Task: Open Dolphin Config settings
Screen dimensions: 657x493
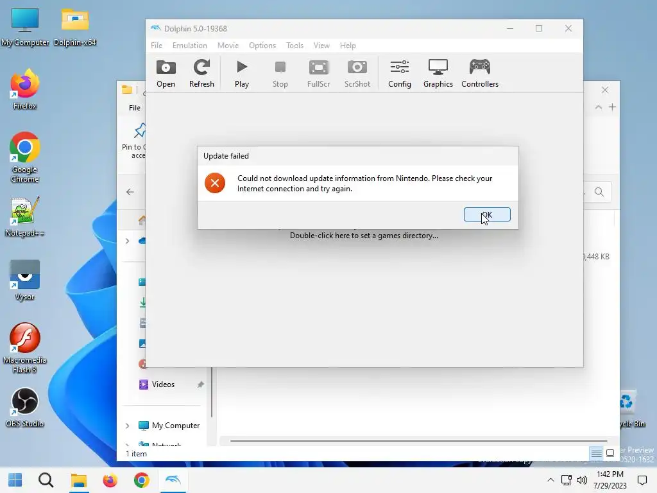Action: (x=399, y=74)
